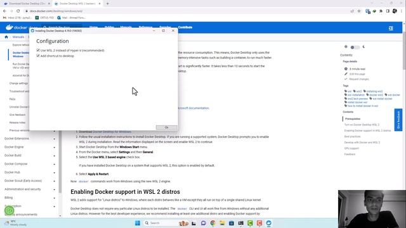406x228 pixels.
Task: Click the browser profile avatar
Action: click(x=395, y=11)
